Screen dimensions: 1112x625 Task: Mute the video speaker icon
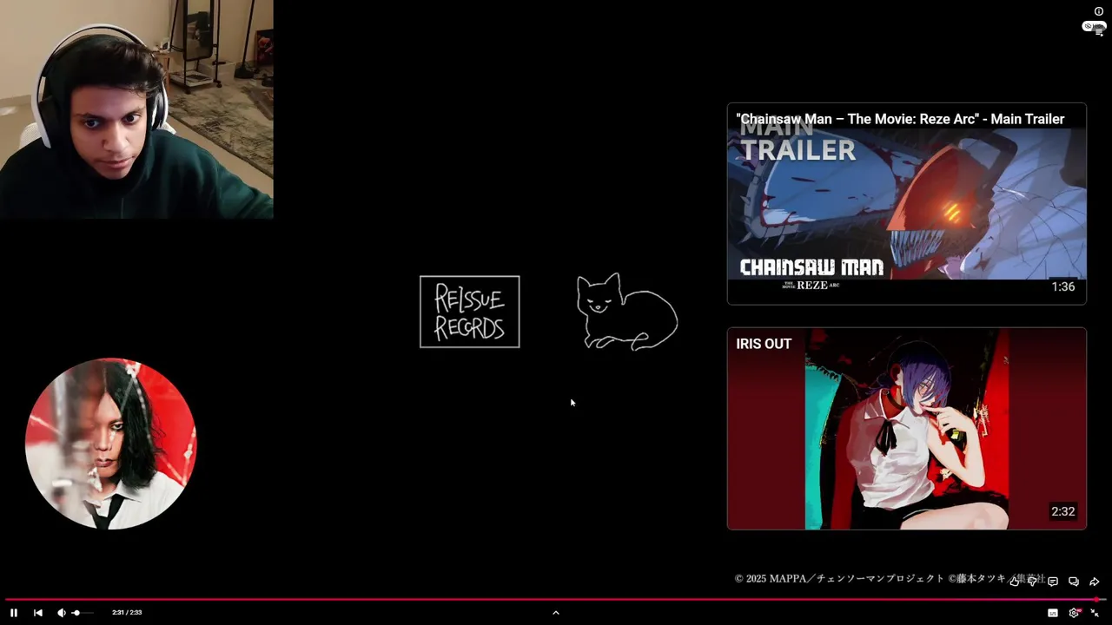[x=62, y=613]
